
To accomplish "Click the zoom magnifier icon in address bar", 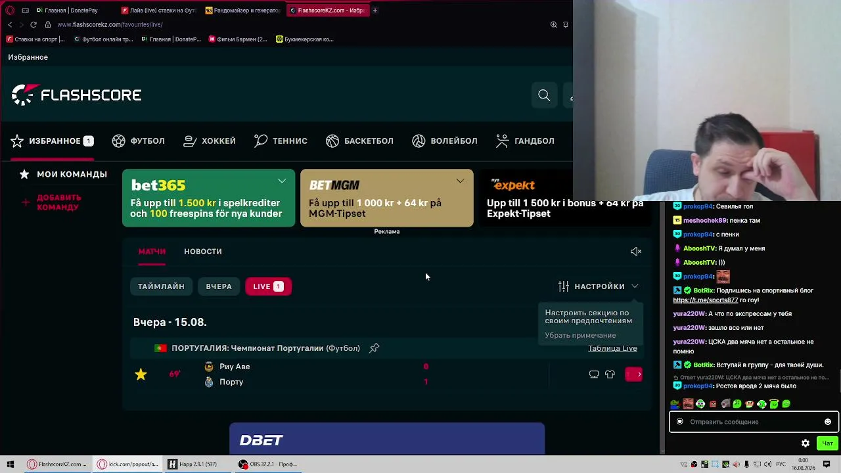I will [x=554, y=24].
